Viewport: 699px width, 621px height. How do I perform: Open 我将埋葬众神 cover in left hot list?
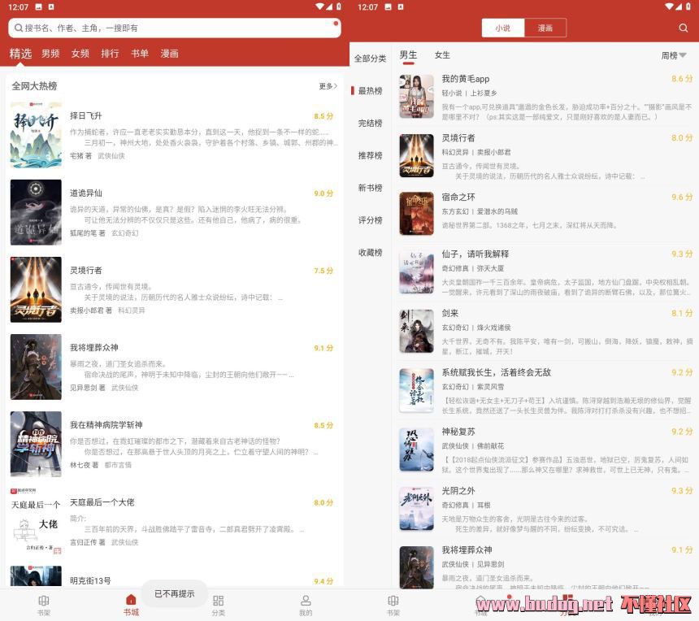click(x=36, y=367)
